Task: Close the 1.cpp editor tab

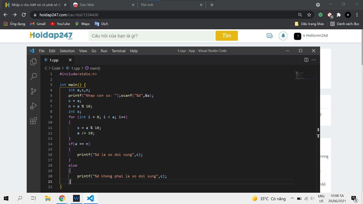Action: 70,60
